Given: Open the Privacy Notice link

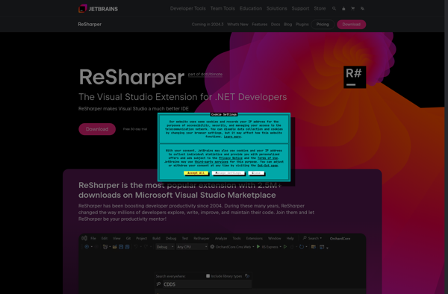Looking at the screenshot, I should [231, 158].
